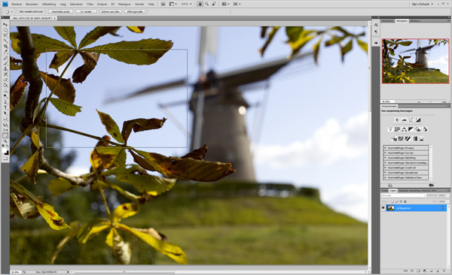Select the Crop tool

5,46
